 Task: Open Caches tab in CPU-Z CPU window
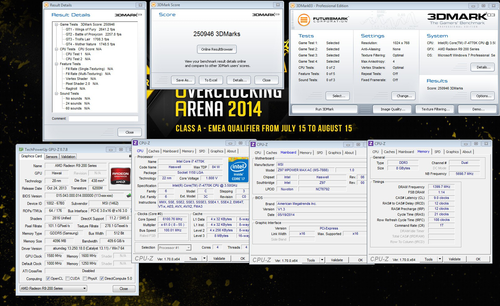(x=154, y=151)
